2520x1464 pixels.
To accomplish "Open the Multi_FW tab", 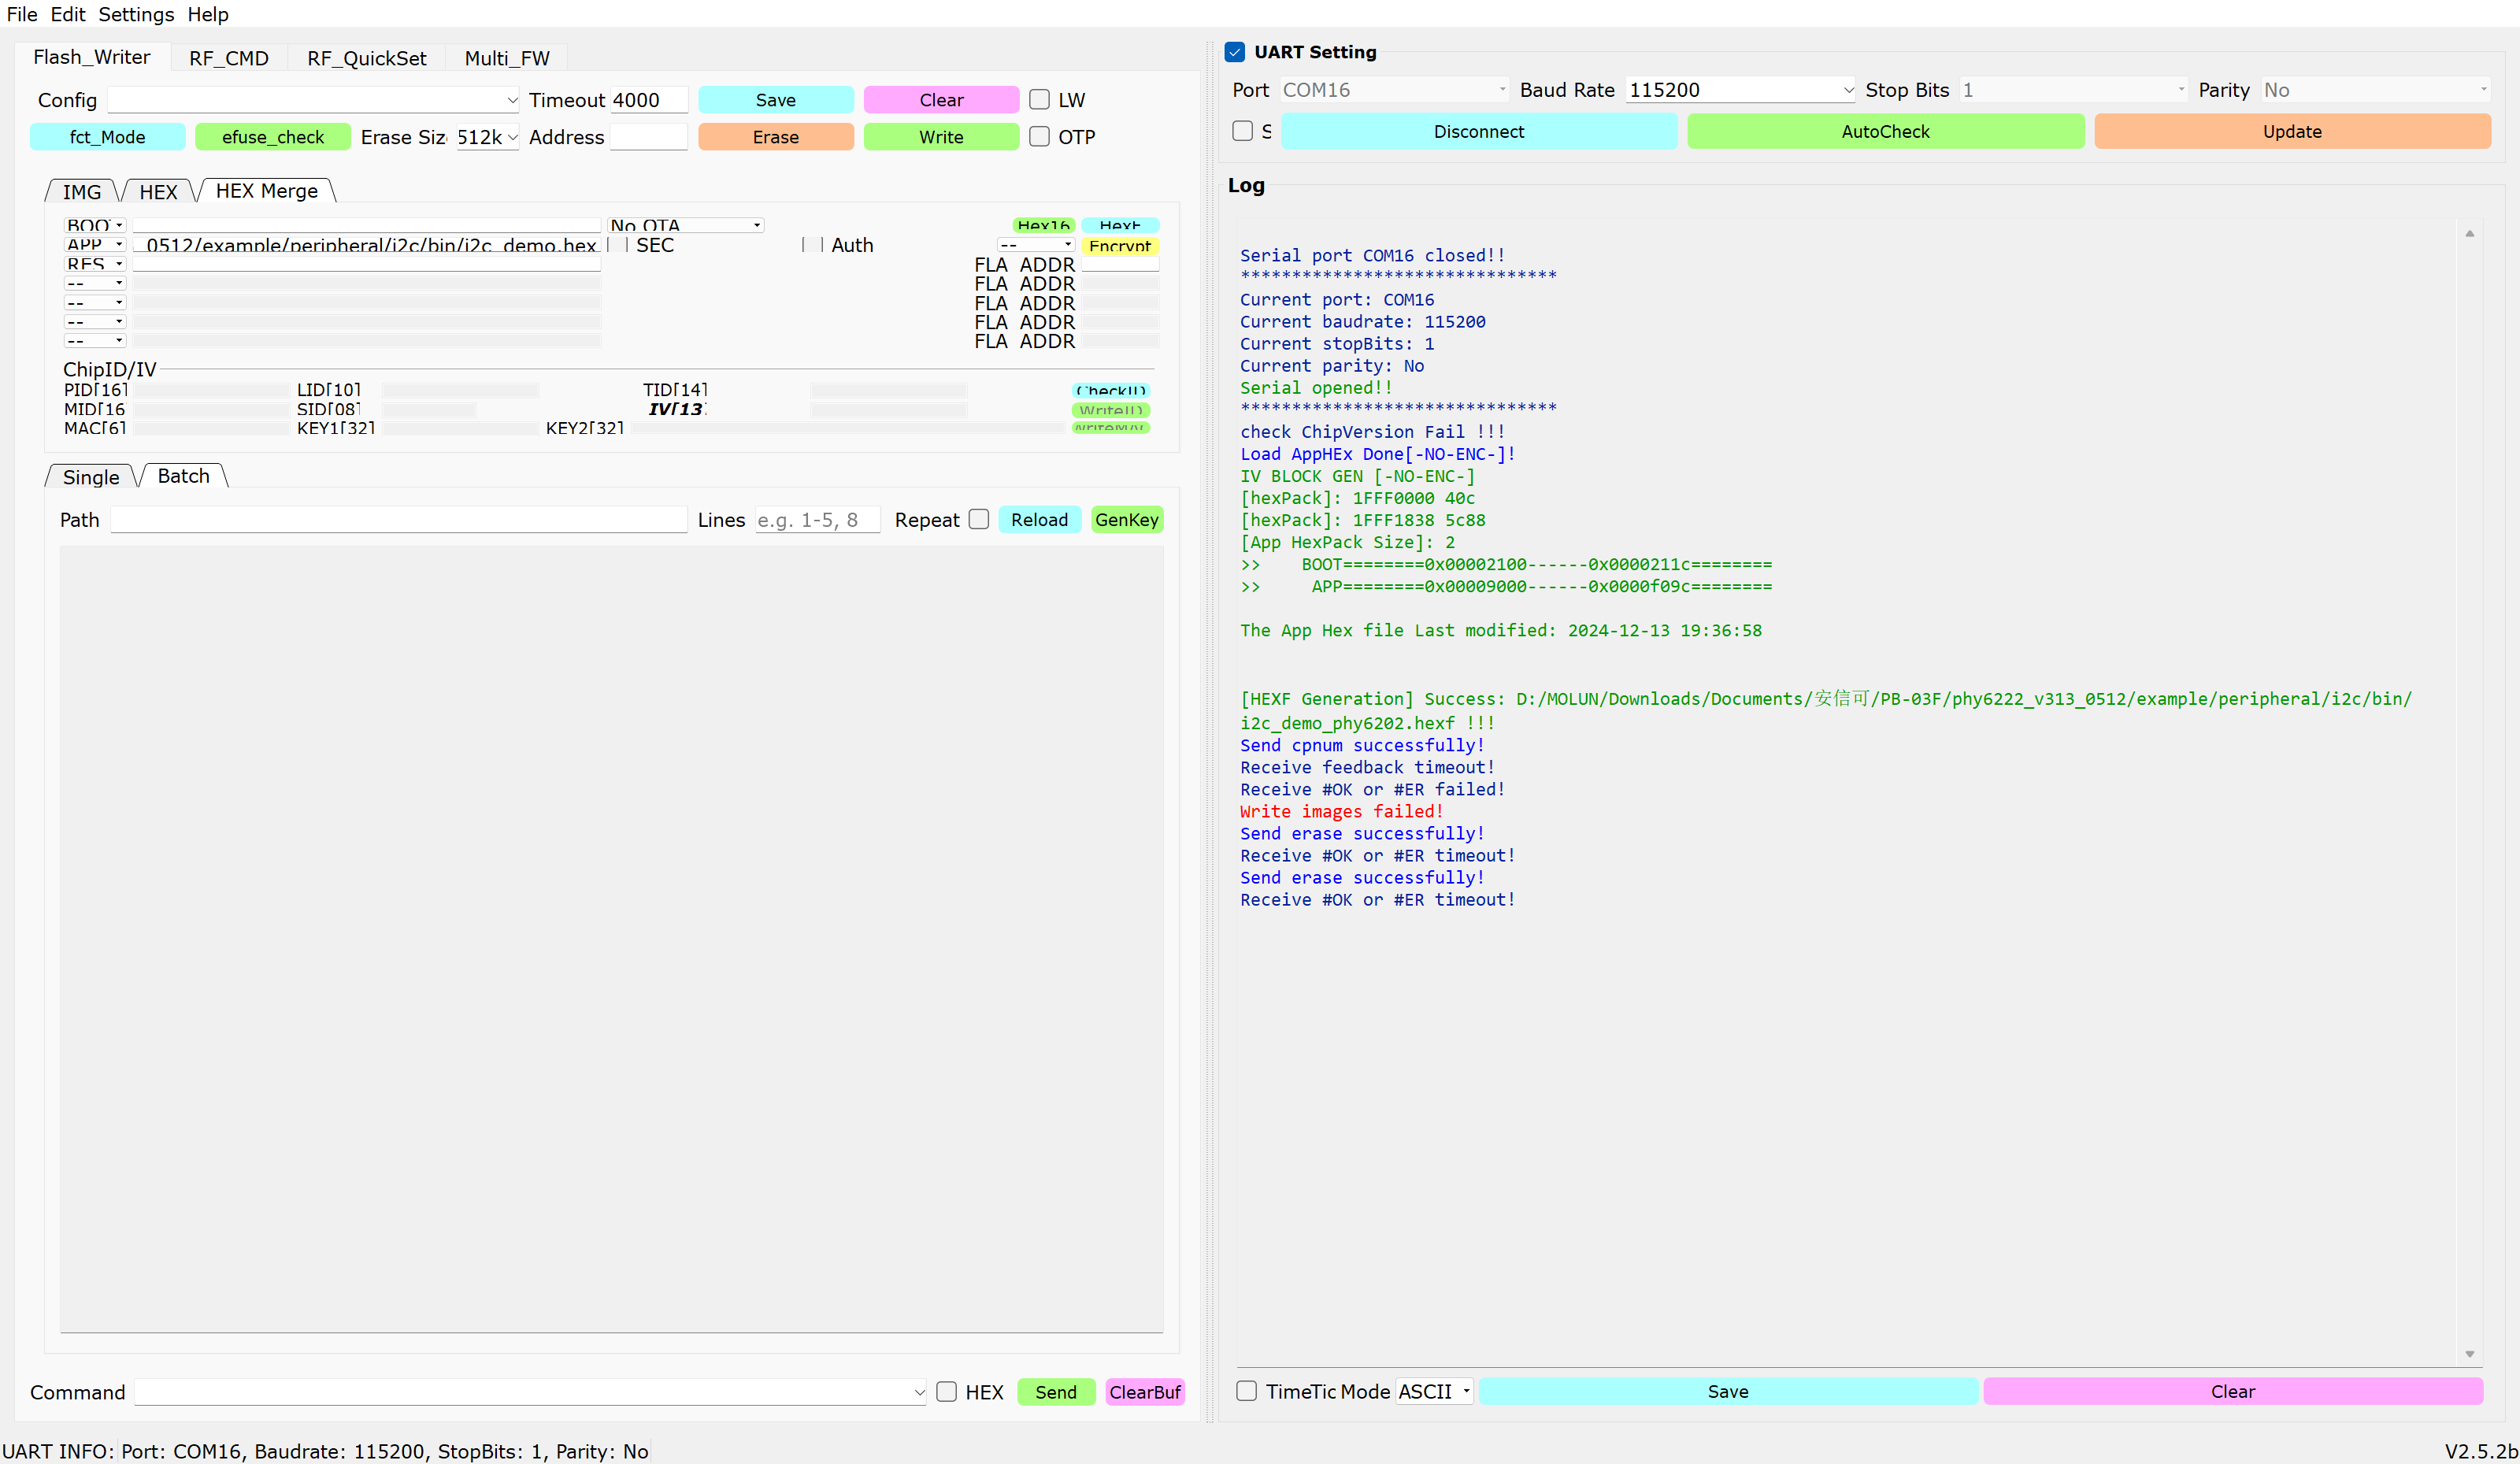I will pyautogui.click(x=507, y=58).
